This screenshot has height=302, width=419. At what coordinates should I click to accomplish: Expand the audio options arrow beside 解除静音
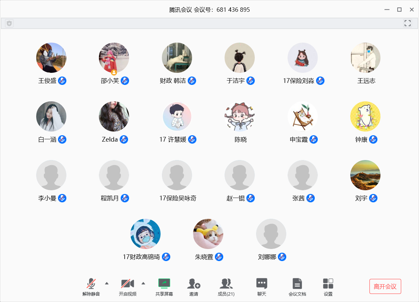(107, 283)
